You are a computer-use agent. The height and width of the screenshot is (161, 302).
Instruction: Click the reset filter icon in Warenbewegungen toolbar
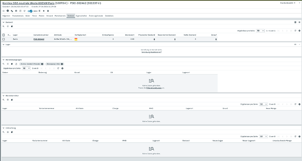pos(16,64)
